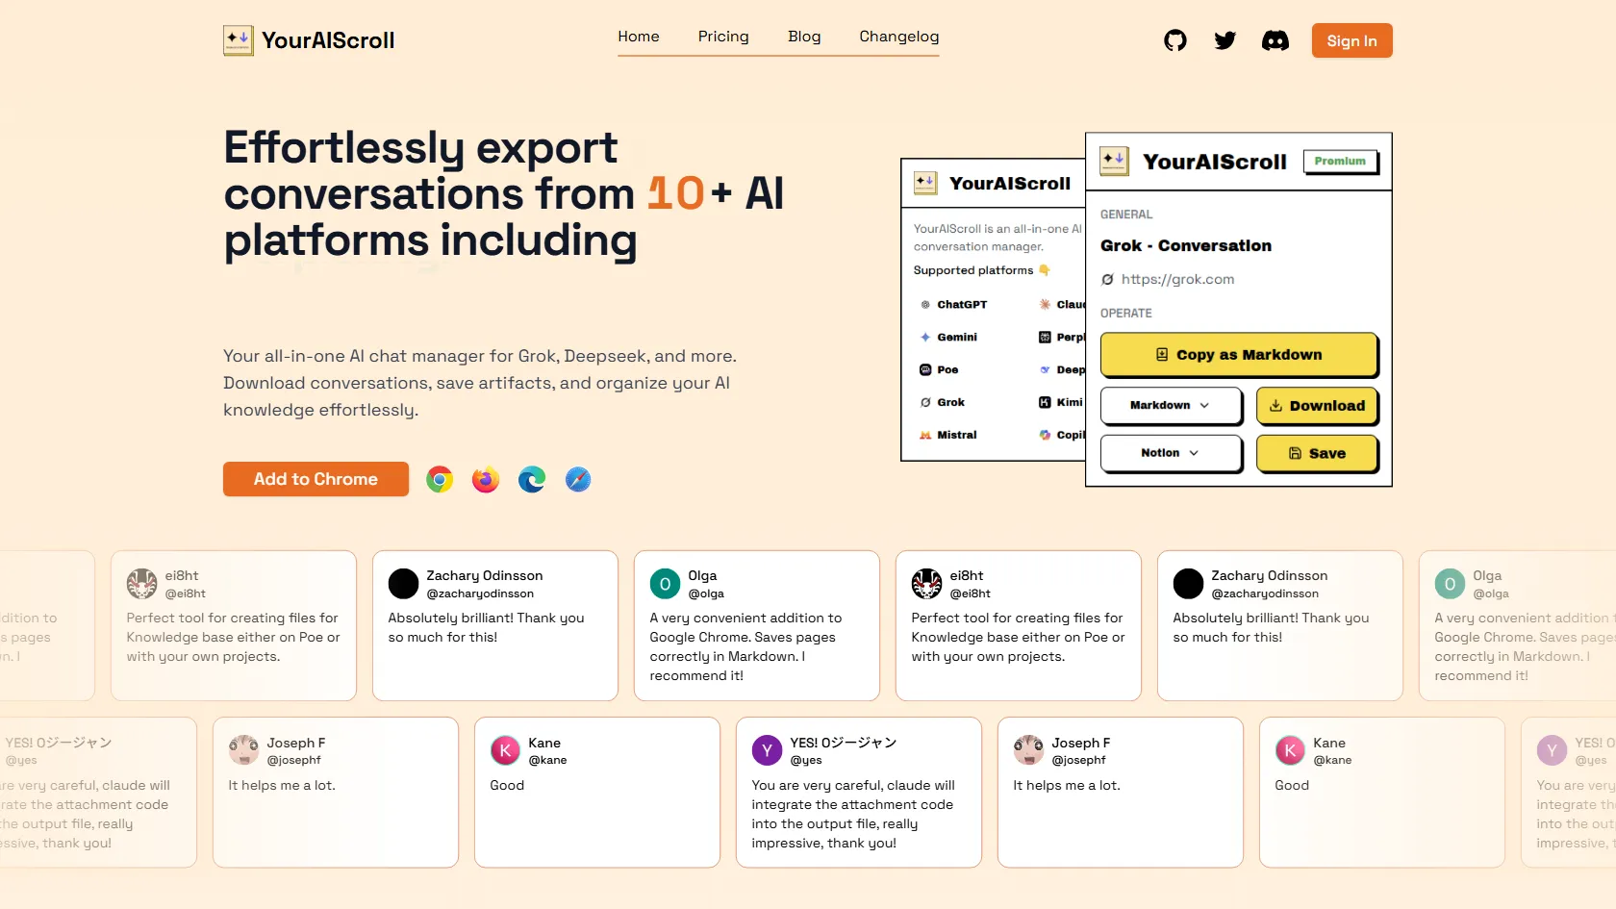Click the Grok platform icon in the list

(x=925, y=402)
